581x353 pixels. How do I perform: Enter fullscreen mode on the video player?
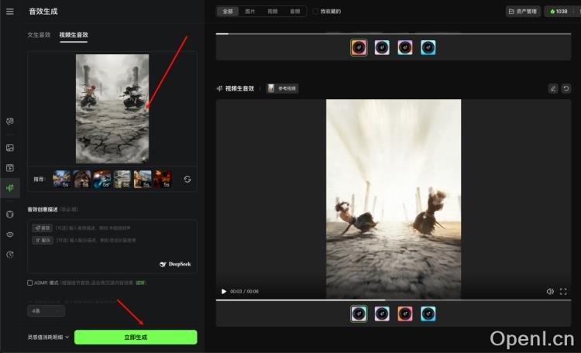(563, 291)
